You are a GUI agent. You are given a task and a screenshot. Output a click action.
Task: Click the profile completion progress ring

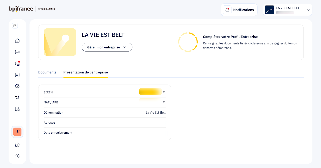click(x=188, y=42)
